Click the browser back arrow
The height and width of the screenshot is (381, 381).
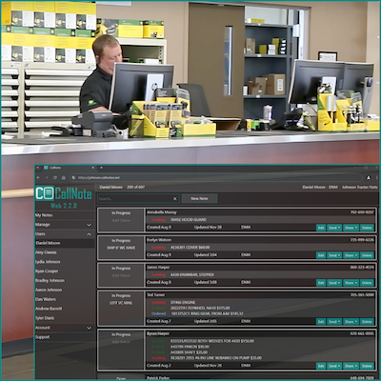click(38, 177)
